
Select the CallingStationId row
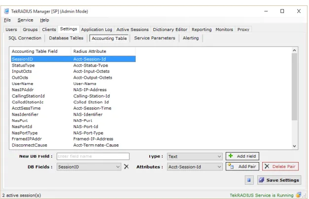coord(73,96)
